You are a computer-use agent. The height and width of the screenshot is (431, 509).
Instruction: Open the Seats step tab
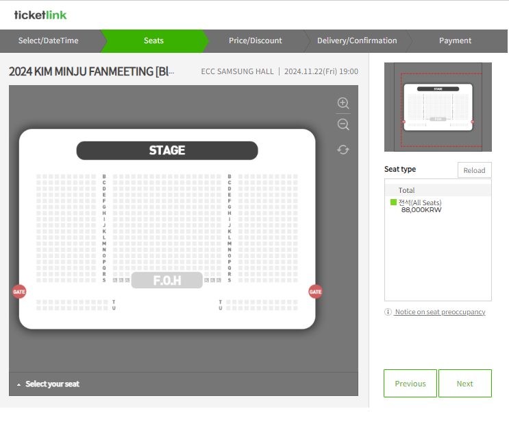[154, 40]
